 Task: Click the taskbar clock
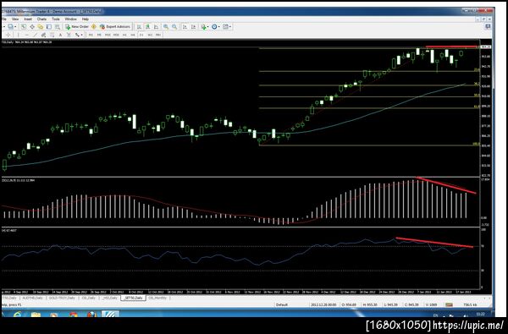480,314
